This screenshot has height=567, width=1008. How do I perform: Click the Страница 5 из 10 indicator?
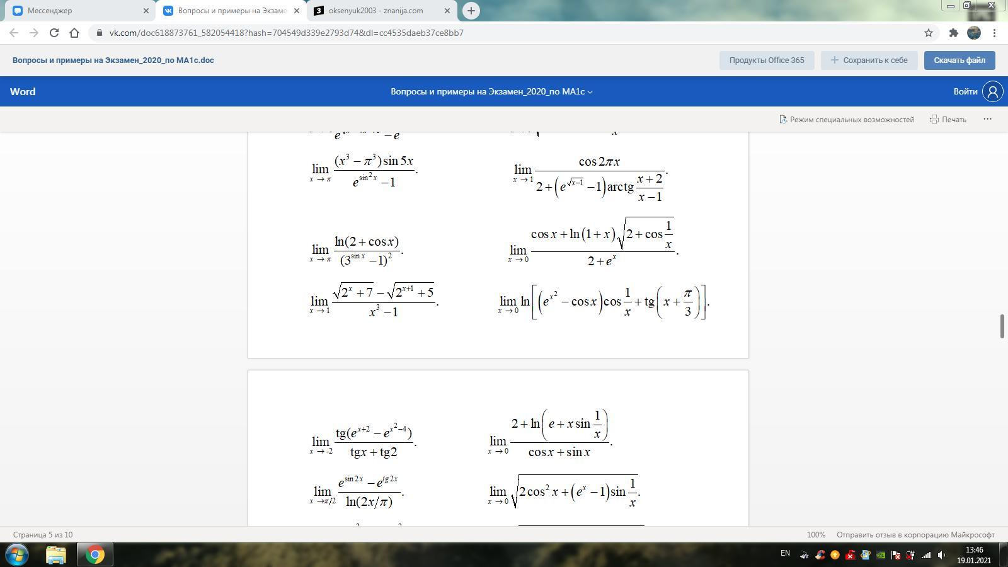tap(43, 535)
